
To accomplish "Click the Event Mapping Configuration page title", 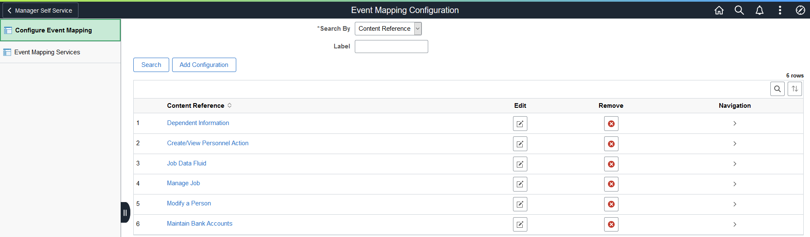I will 405,10.
